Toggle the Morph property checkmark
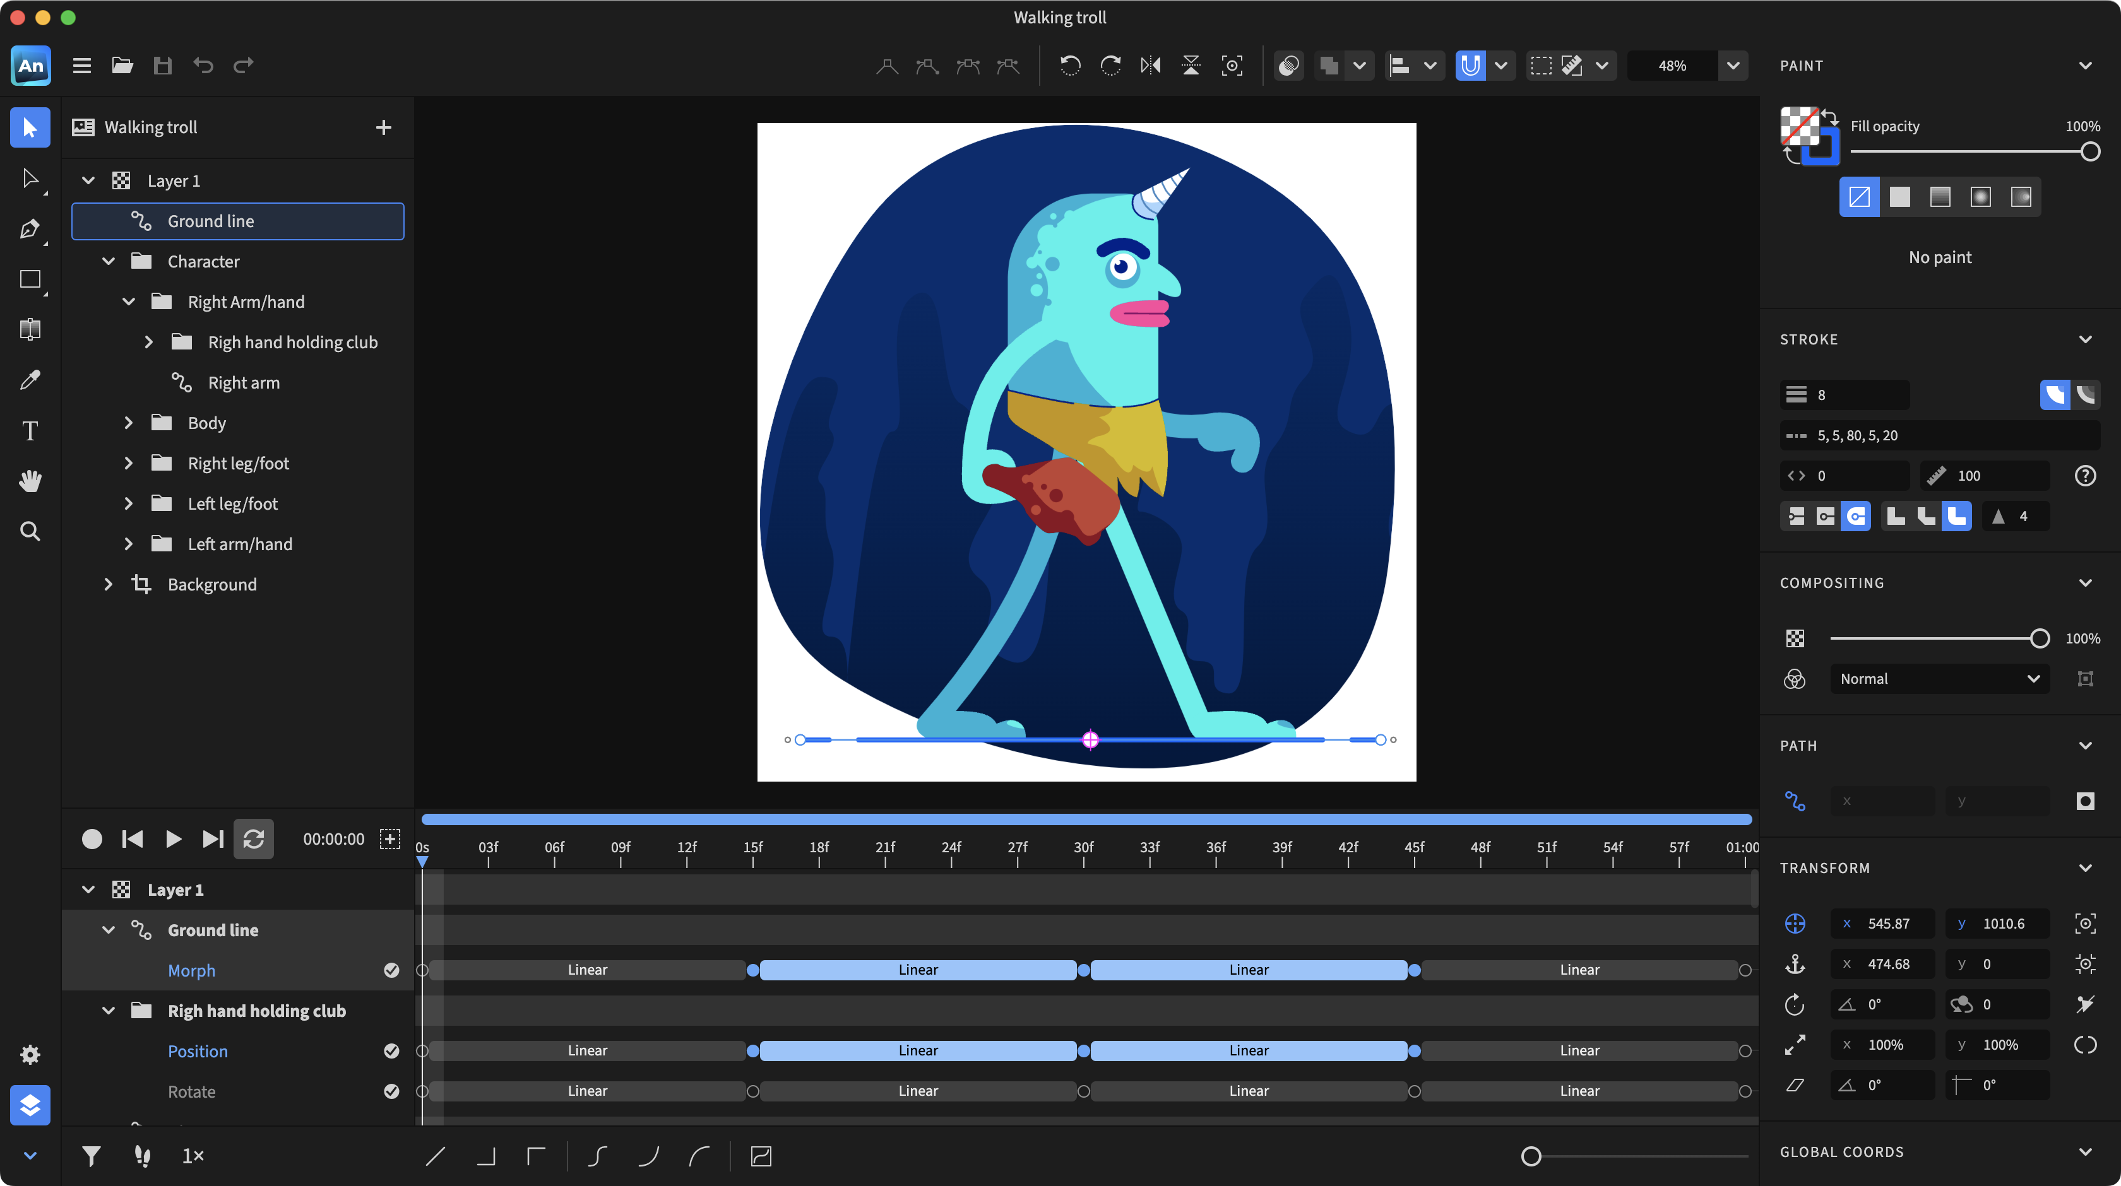 click(x=391, y=970)
